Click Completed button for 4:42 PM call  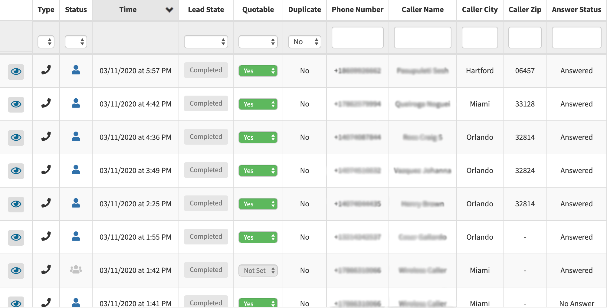[206, 103]
